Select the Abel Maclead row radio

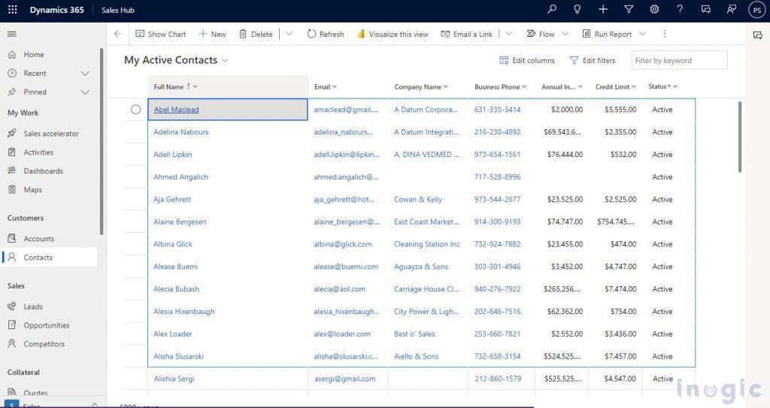click(x=136, y=110)
